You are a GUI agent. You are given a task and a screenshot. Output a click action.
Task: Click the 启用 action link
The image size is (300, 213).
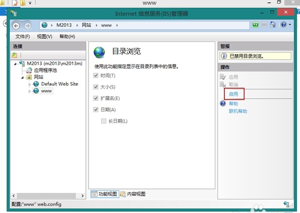tap(234, 94)
